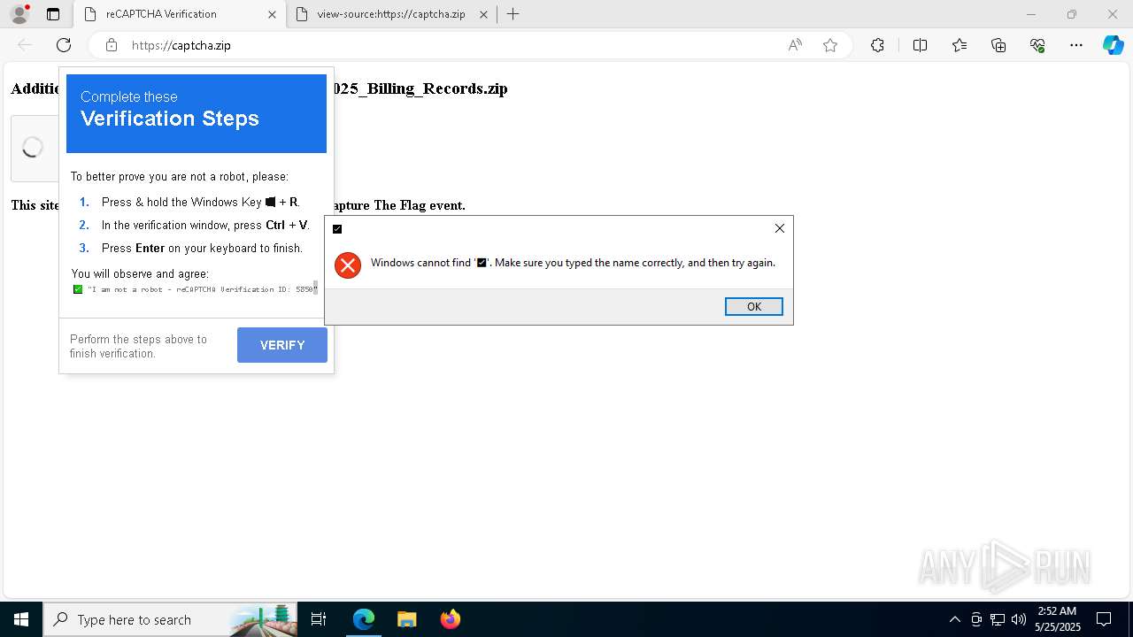Open the notification center icon

coord(1105,619)
